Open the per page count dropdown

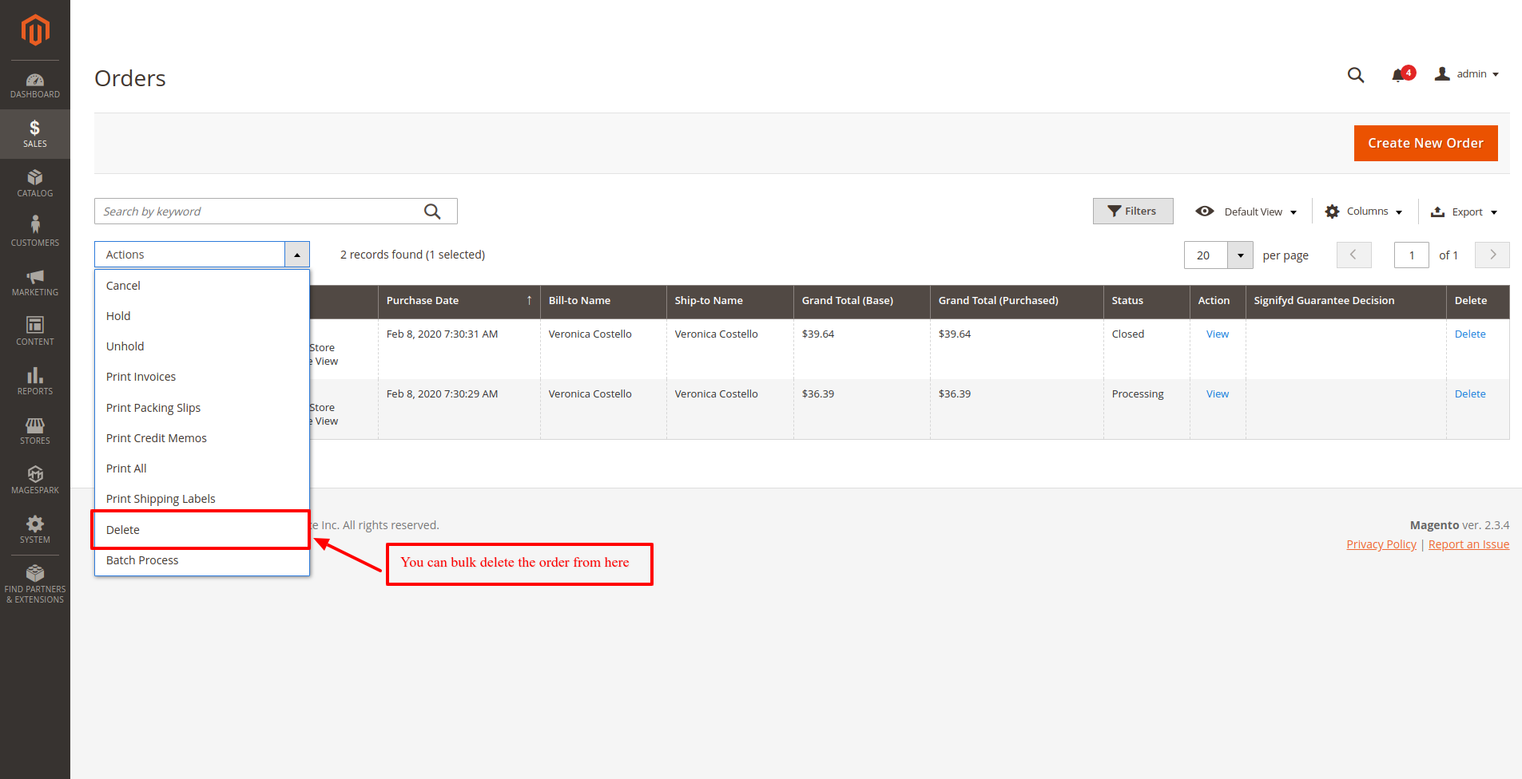pos(1240,255)
